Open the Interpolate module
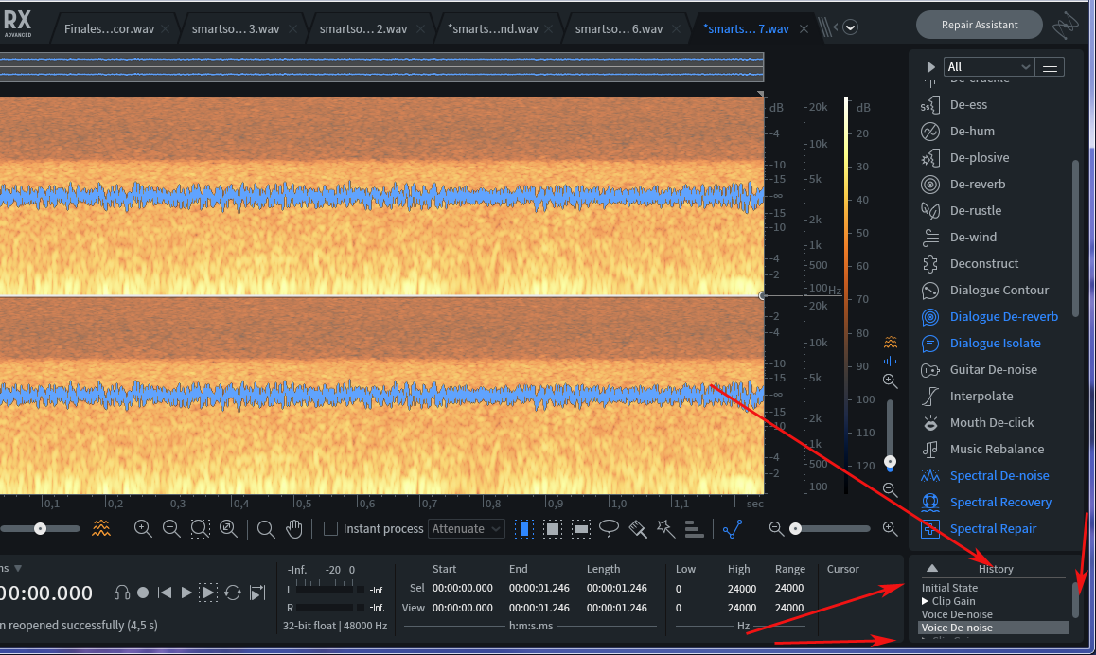 981,397
